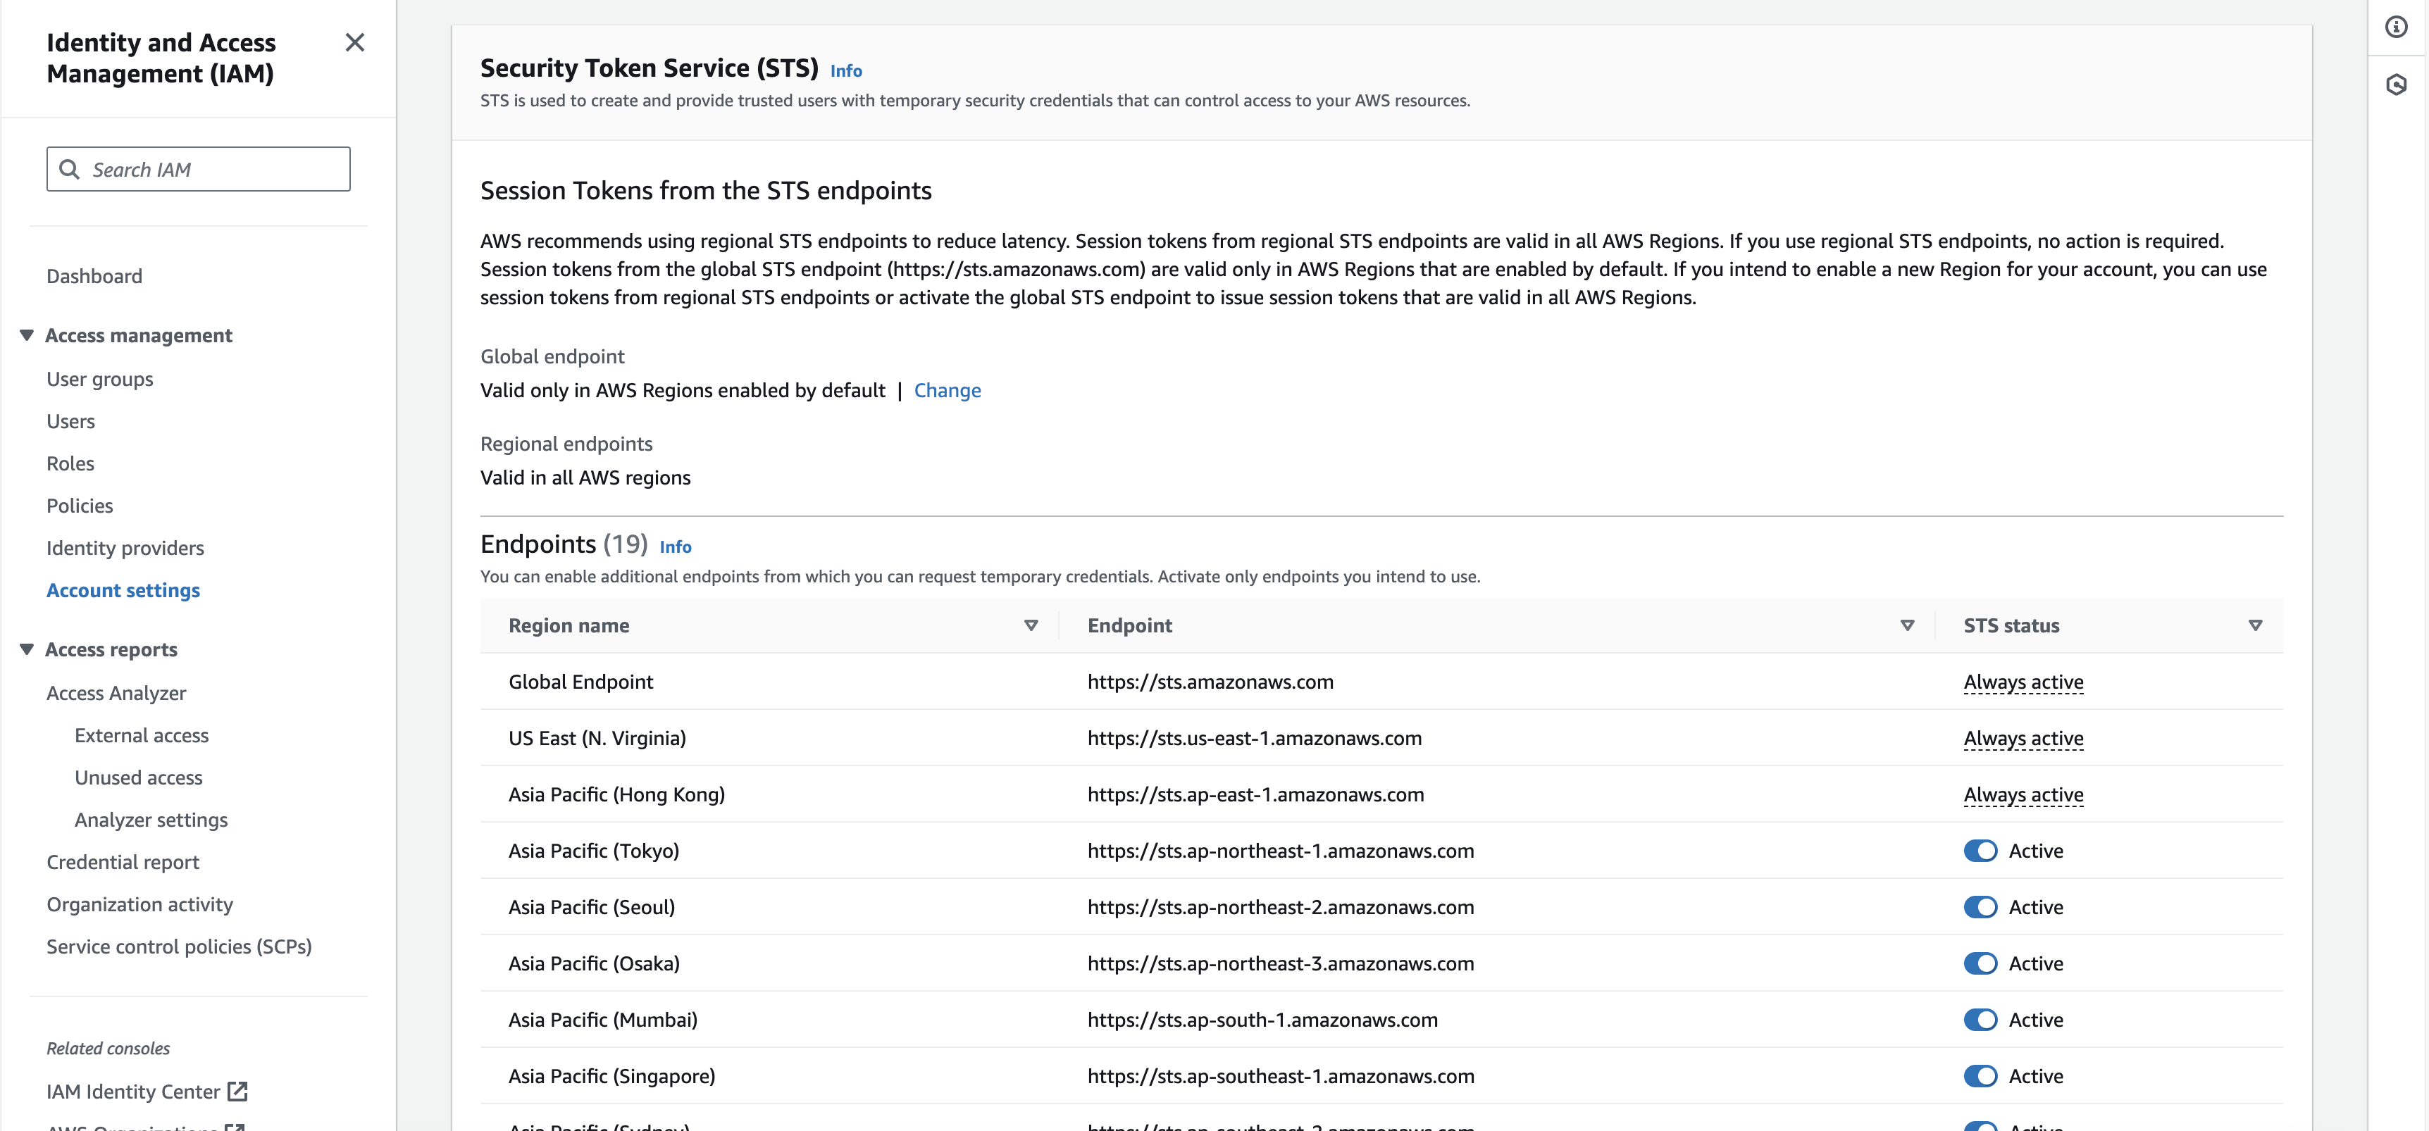The width and height of the screenshot is (2429, 1131).
Task: Open the Endpoint column filter
Action: [1906, 625]
